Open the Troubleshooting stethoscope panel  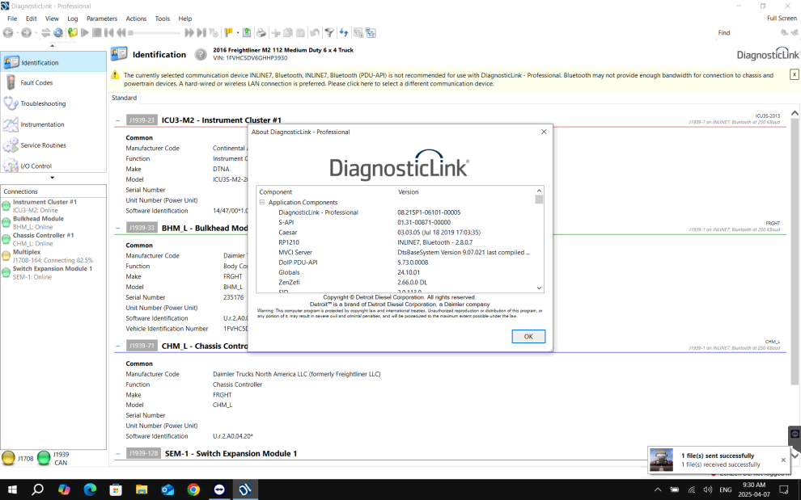[43, 103]
